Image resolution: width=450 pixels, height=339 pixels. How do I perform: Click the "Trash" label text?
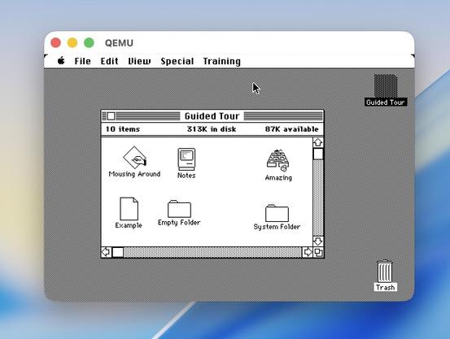tap(385, 287)
